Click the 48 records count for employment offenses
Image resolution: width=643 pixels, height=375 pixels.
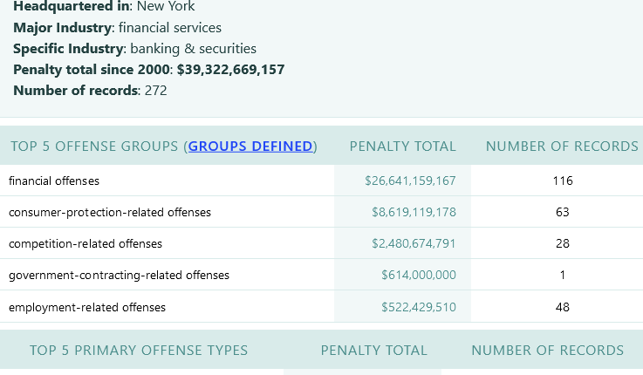pos(563,307)
